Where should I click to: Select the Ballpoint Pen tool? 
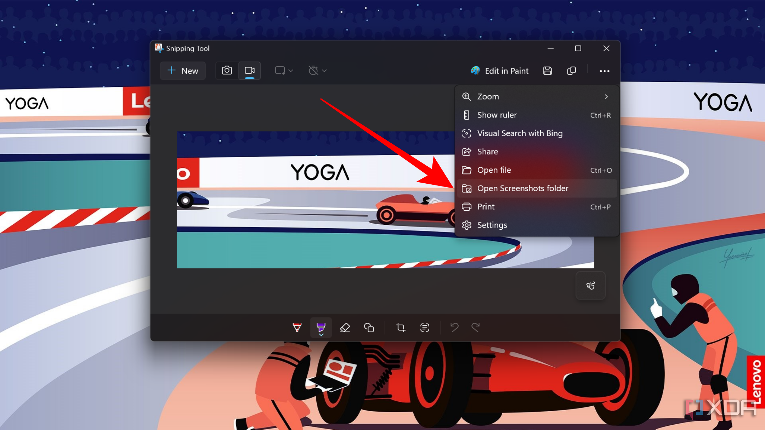point(297,327)
